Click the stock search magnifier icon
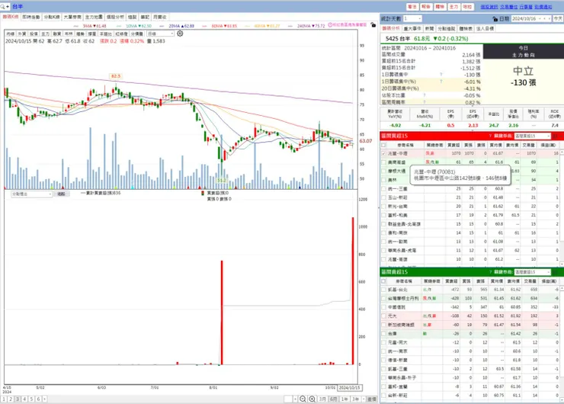This screenshot has width=564, height=404. (x=2, y=6)
